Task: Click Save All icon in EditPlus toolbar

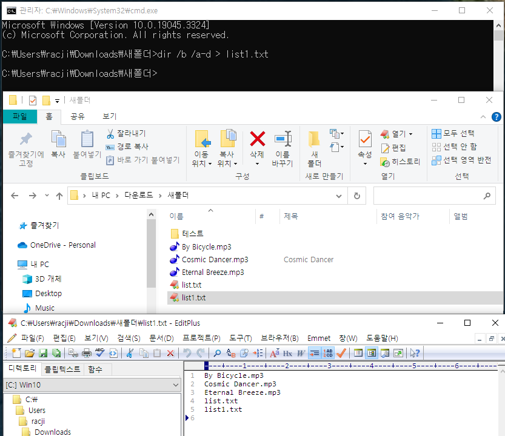Action: click(56, 353)
